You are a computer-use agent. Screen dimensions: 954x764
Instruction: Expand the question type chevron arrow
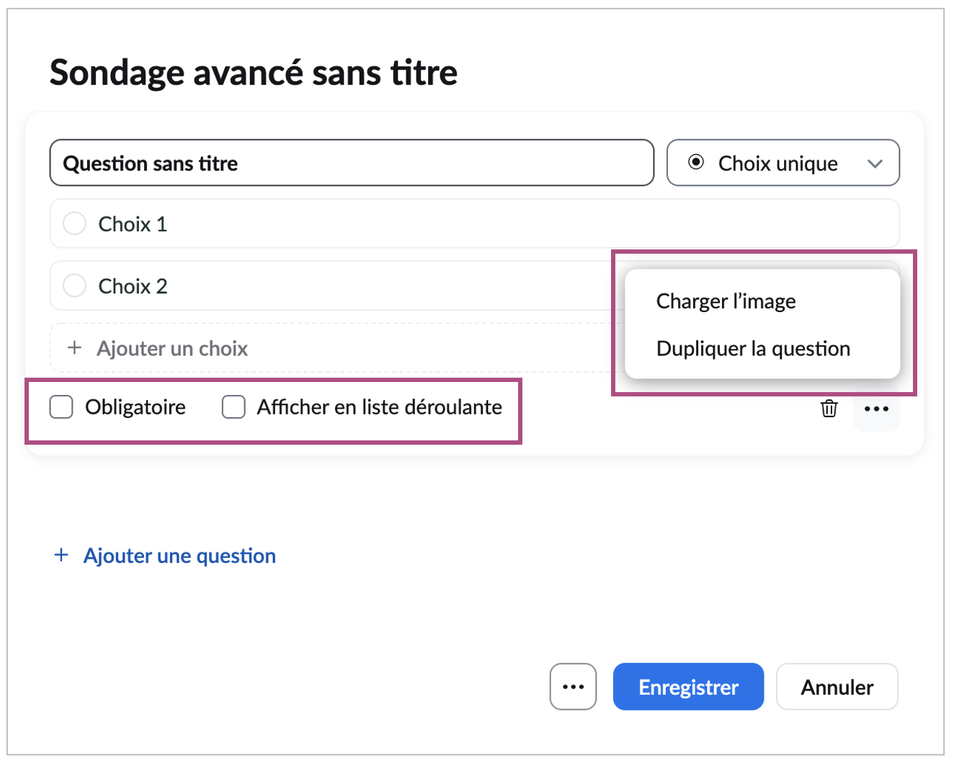coord(875,164)
